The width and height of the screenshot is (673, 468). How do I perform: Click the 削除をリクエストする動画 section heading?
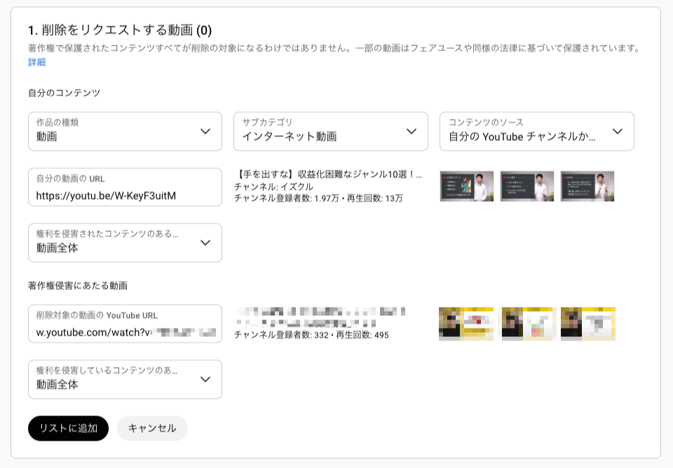pos(119,30)
